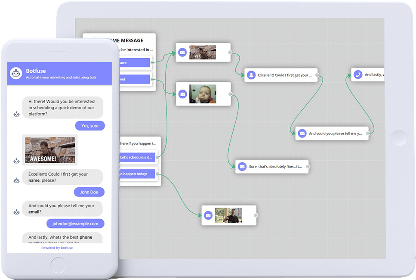Click the YES! GIF thumbnail in flow node
This screenshot has width=416, height=280.
(203, 53)
